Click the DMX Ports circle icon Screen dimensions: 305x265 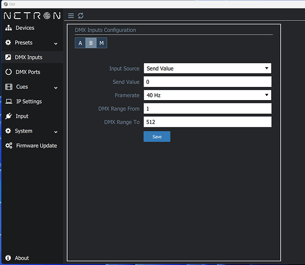click(x=8, y=72)
